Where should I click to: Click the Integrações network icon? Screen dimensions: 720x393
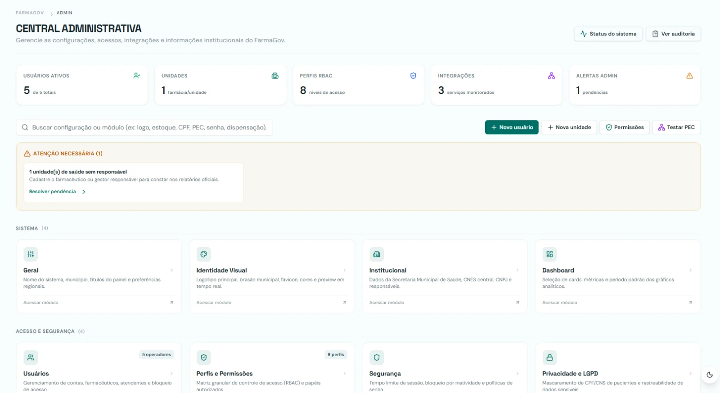click(551, 76)
